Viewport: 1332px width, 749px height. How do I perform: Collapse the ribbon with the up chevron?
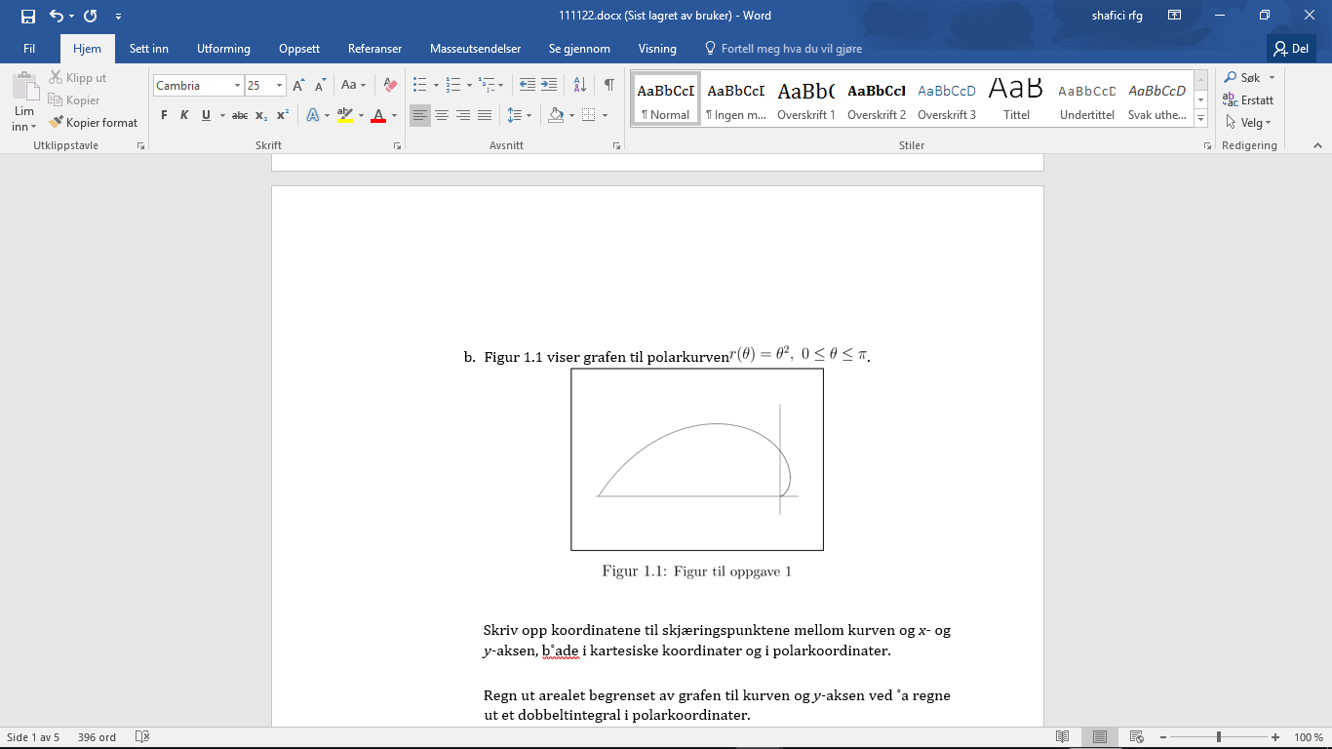point(1317,145)
